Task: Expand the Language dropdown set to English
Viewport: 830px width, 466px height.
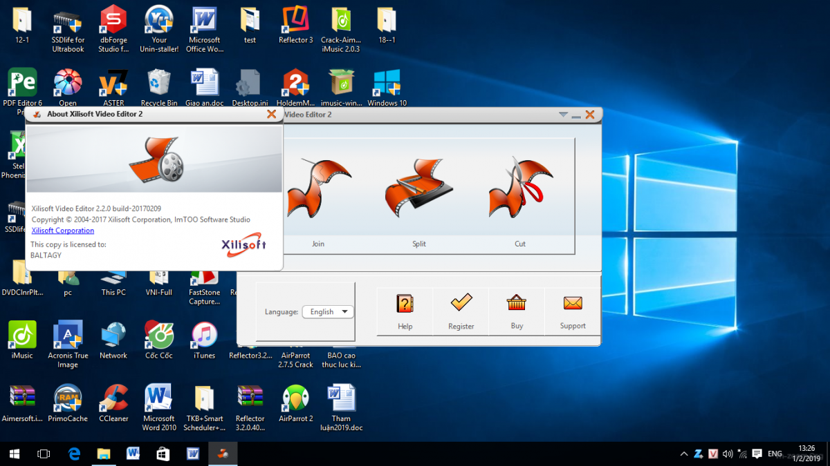Action: (x=328, y=312)
